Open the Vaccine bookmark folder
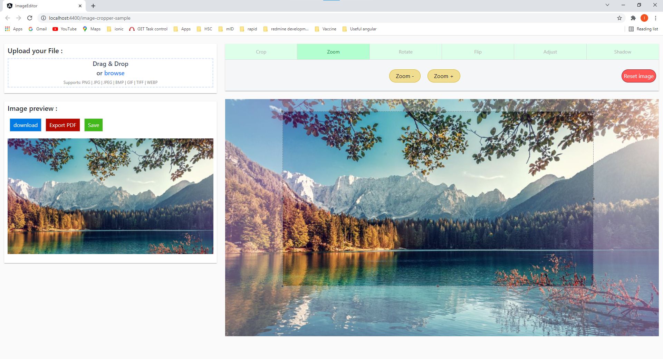Viewport: 663px width, 359px height. point(326,29)
